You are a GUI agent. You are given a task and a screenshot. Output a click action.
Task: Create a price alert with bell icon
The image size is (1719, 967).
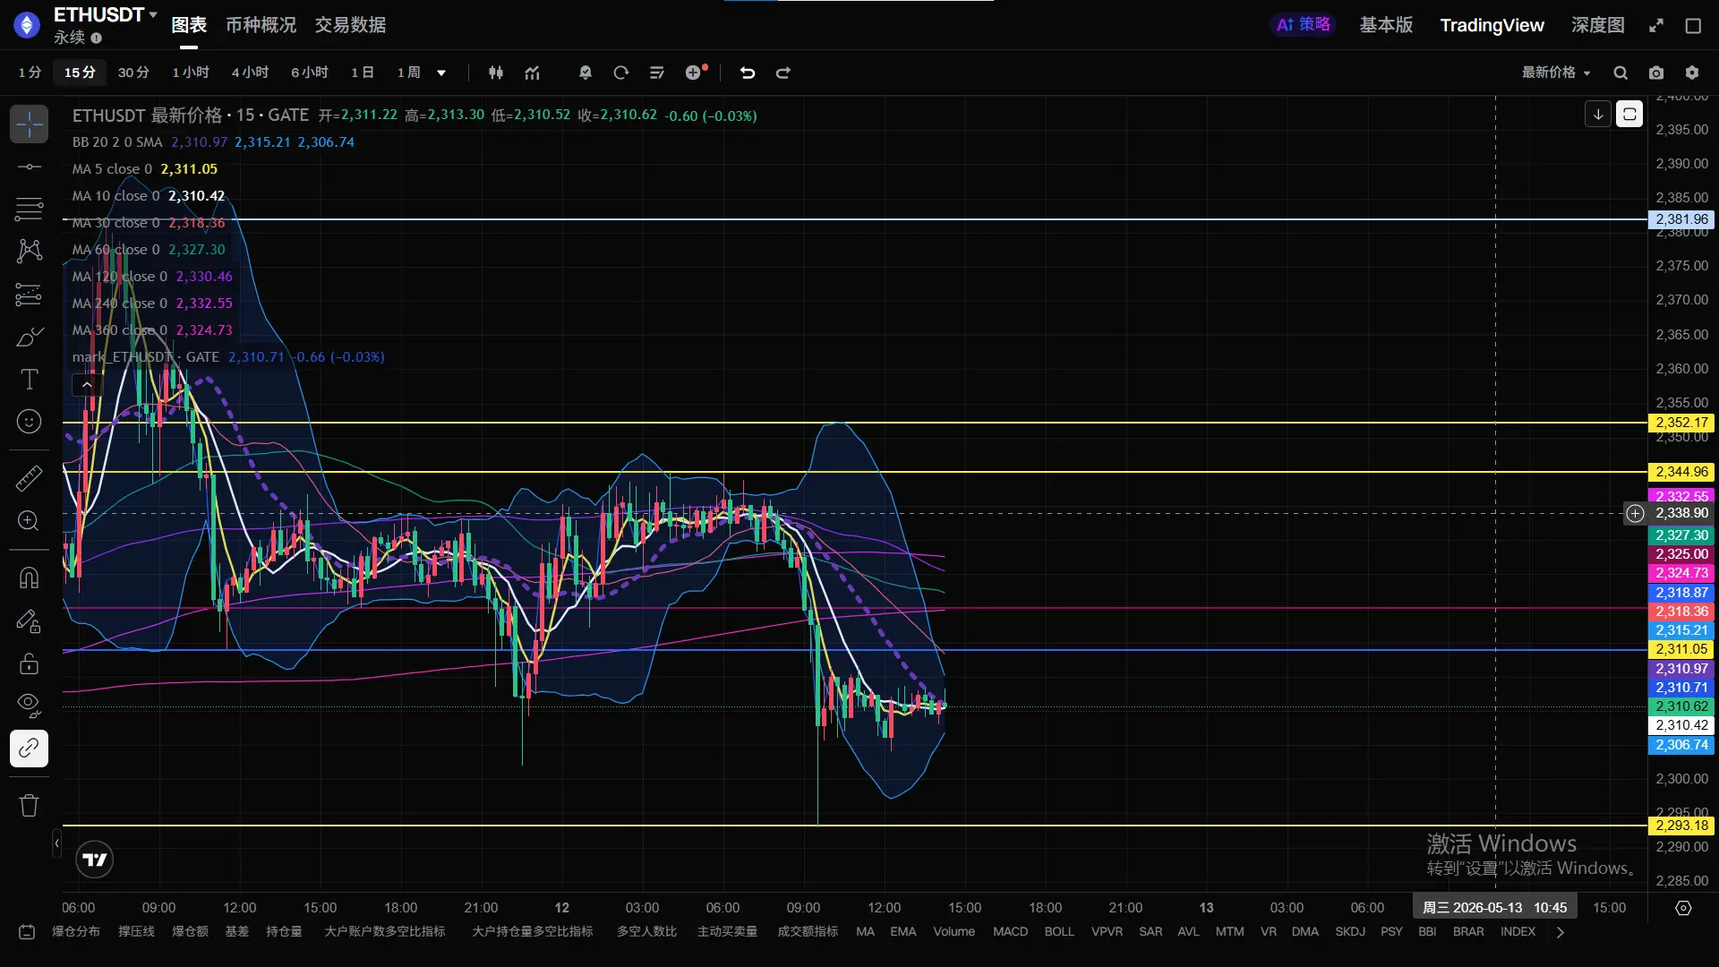click(x=586, y=73)
